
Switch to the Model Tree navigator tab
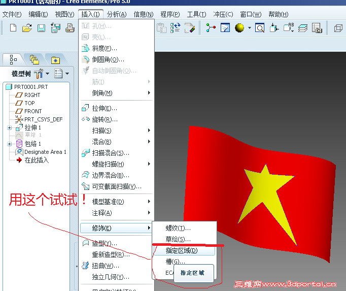coord(13,59)
